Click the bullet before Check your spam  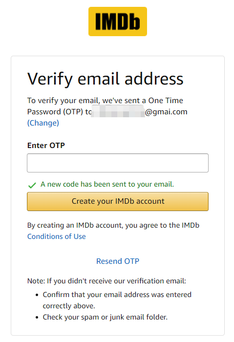[37, 318]
